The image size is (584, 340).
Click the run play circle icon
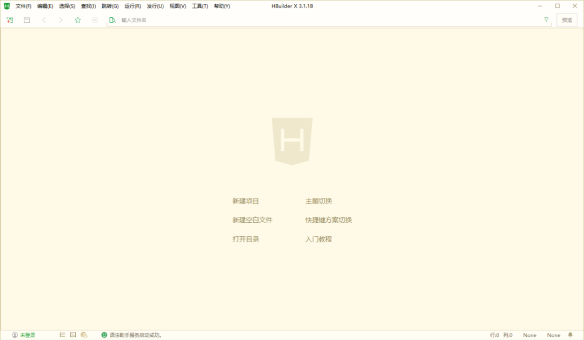point(95,20)
